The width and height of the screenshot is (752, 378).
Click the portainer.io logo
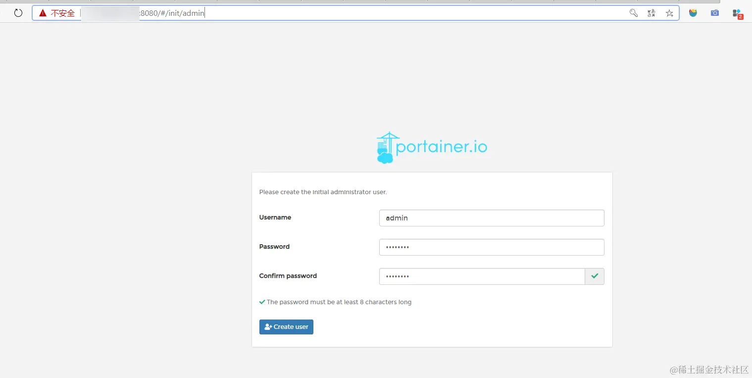[432, 148]
